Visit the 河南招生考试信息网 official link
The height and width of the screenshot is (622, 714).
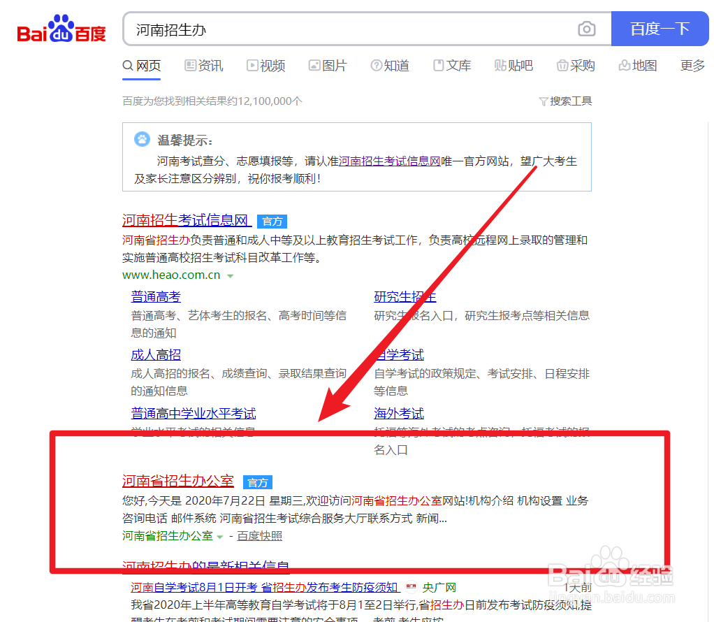click(x=187, y=220)
